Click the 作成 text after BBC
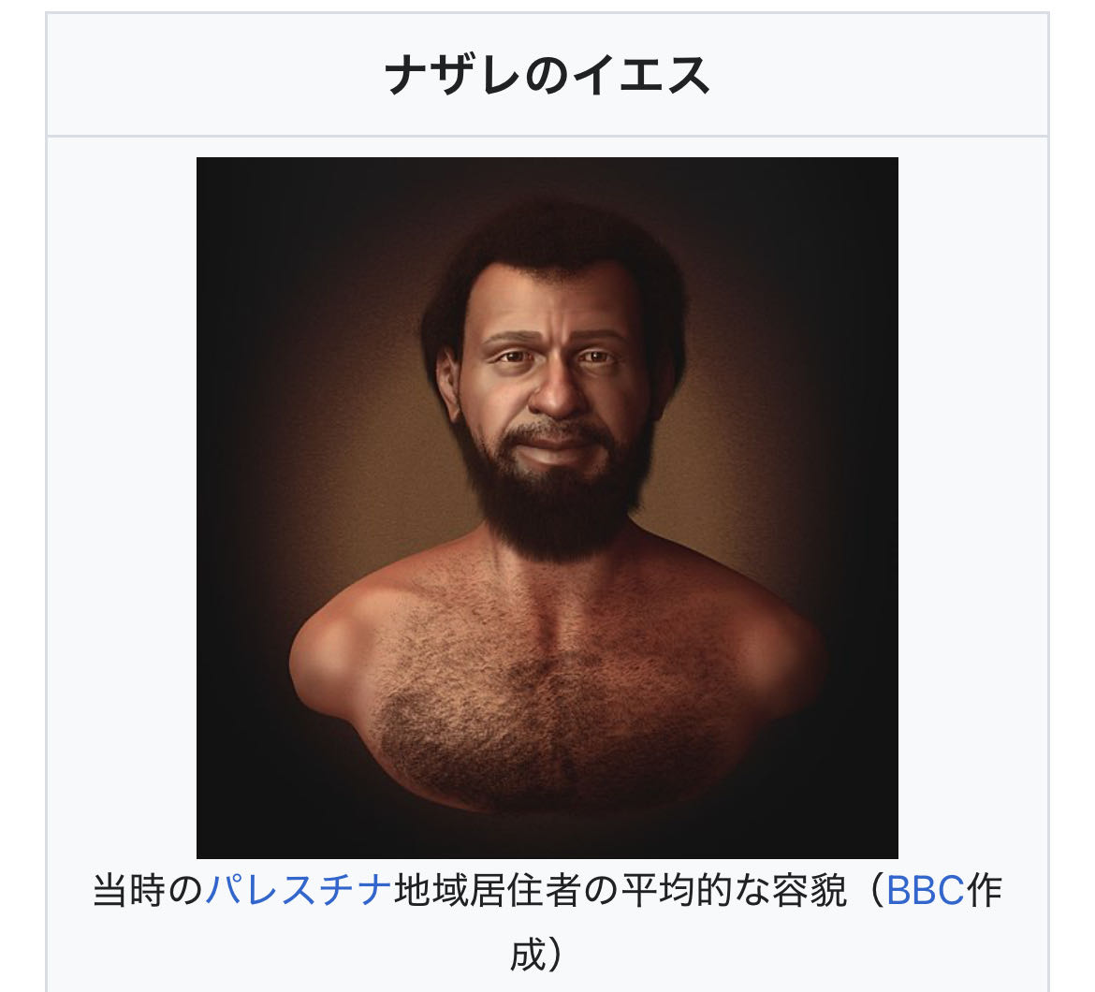 (x=756, y=922)
